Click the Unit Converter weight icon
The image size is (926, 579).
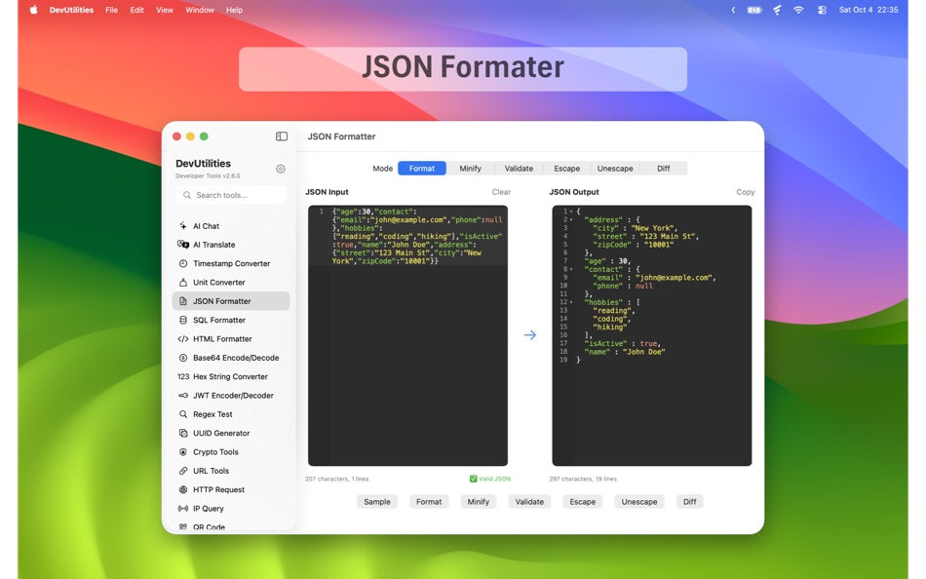[x=183, y=283]
